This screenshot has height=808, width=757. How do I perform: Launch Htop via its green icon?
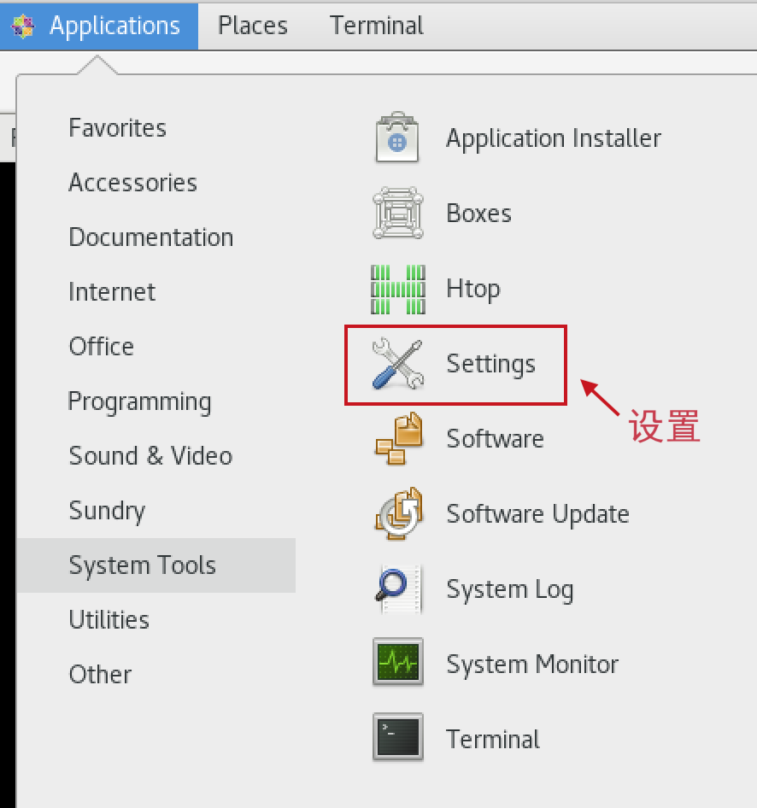click(397, 289)
